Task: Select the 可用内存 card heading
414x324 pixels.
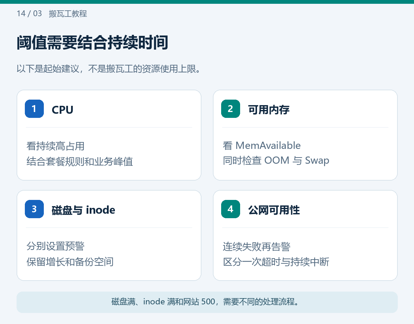Action: [x=269, y=110]
